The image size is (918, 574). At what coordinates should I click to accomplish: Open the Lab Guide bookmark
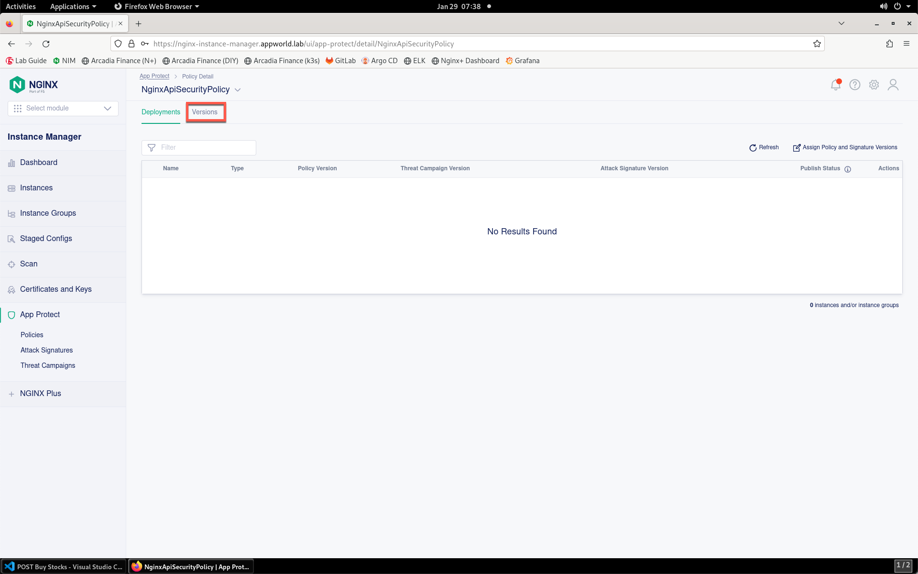tap(26, 61)
